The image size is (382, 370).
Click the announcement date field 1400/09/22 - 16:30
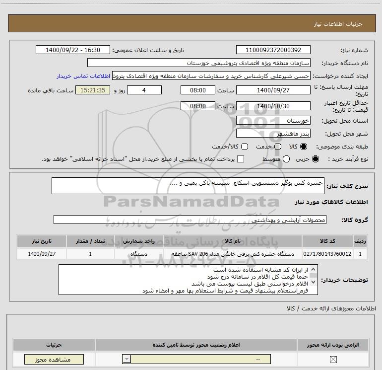(x=72, y=50)
